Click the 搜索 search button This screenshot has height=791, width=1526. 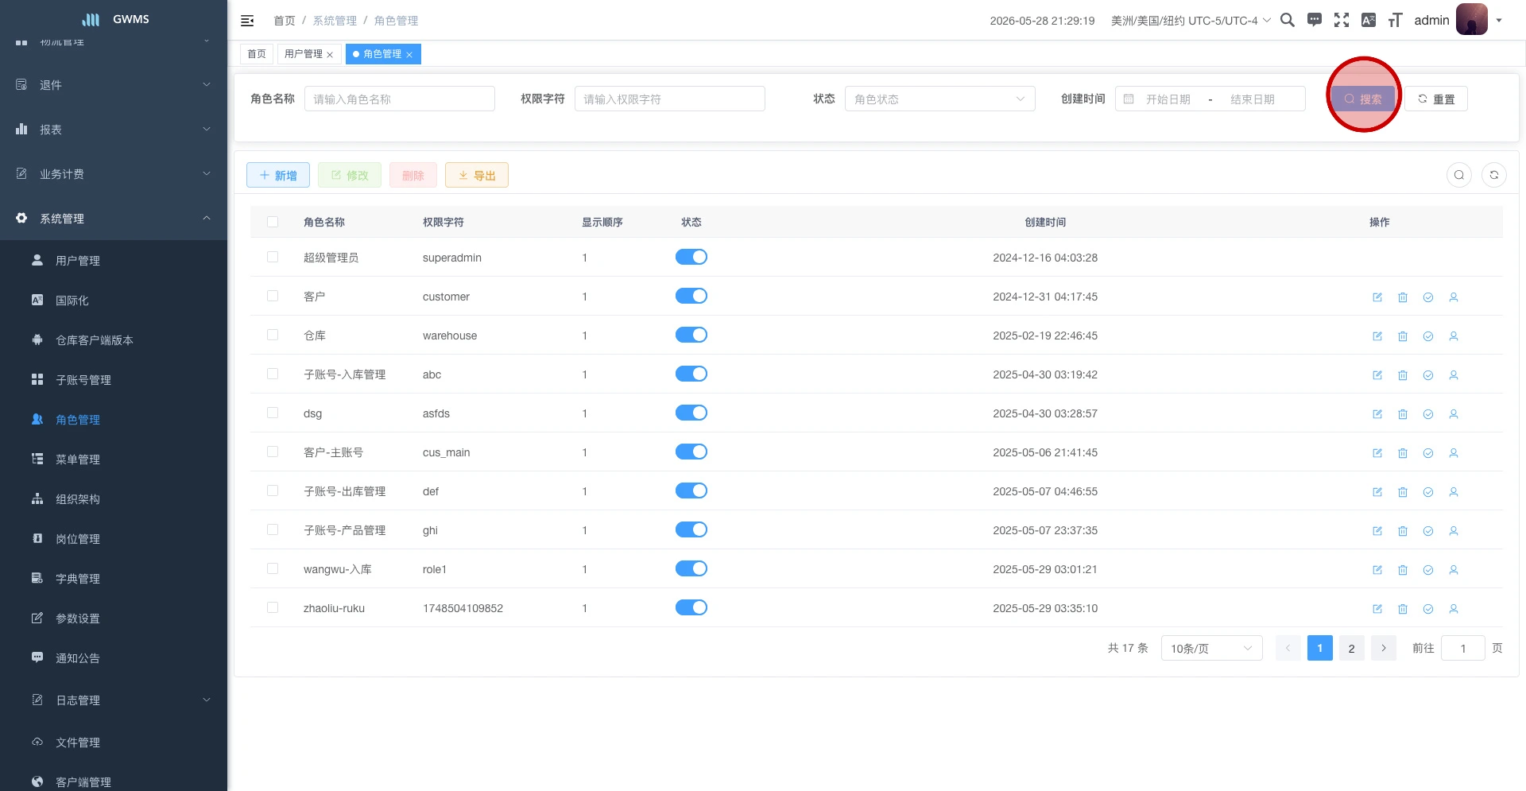tap(1363, 99)
